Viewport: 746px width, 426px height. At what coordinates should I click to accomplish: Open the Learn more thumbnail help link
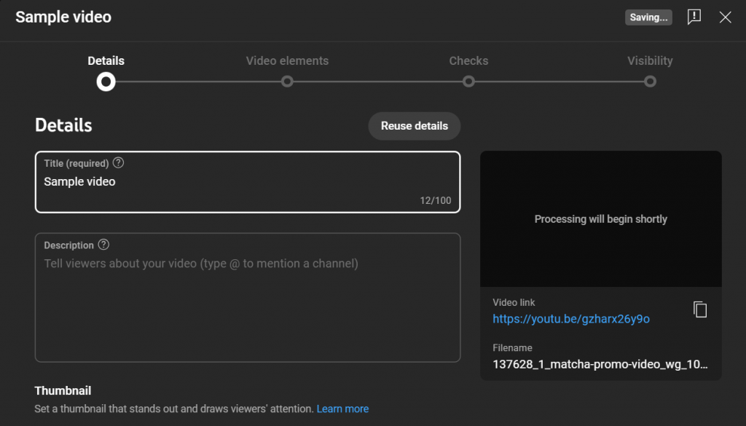(x=342, y=409)
